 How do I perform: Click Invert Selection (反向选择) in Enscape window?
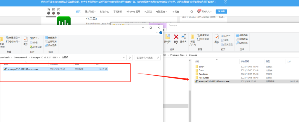point(241,43)
